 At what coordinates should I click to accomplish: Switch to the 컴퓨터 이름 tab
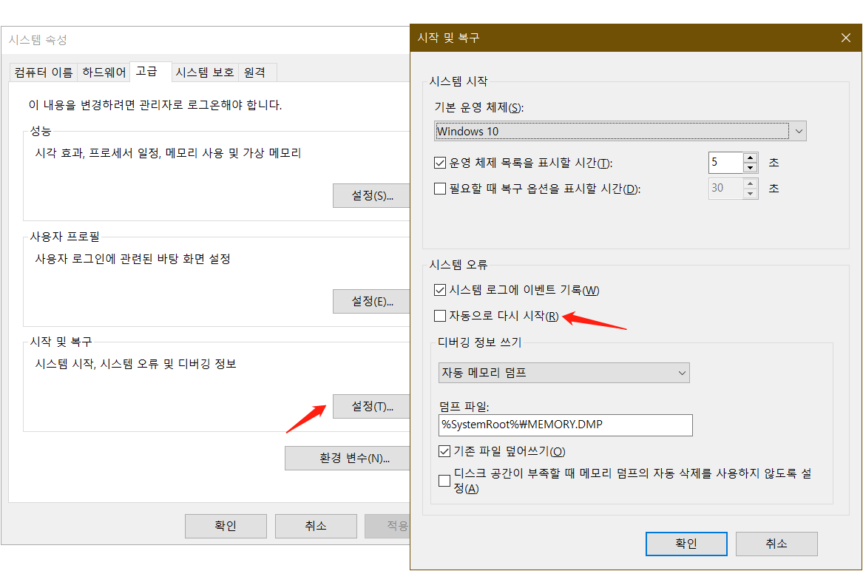[x=42, y=72]
